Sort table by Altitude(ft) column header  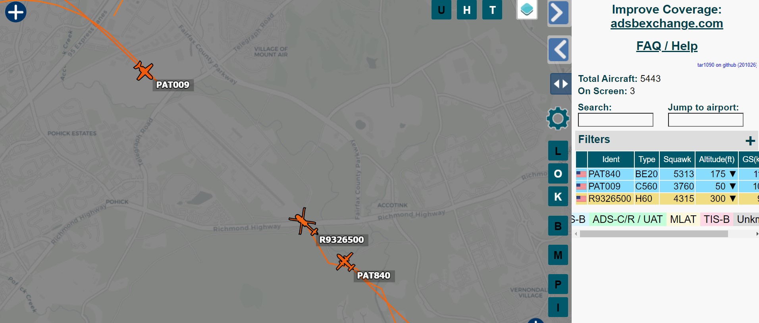[x=717, y=159]
